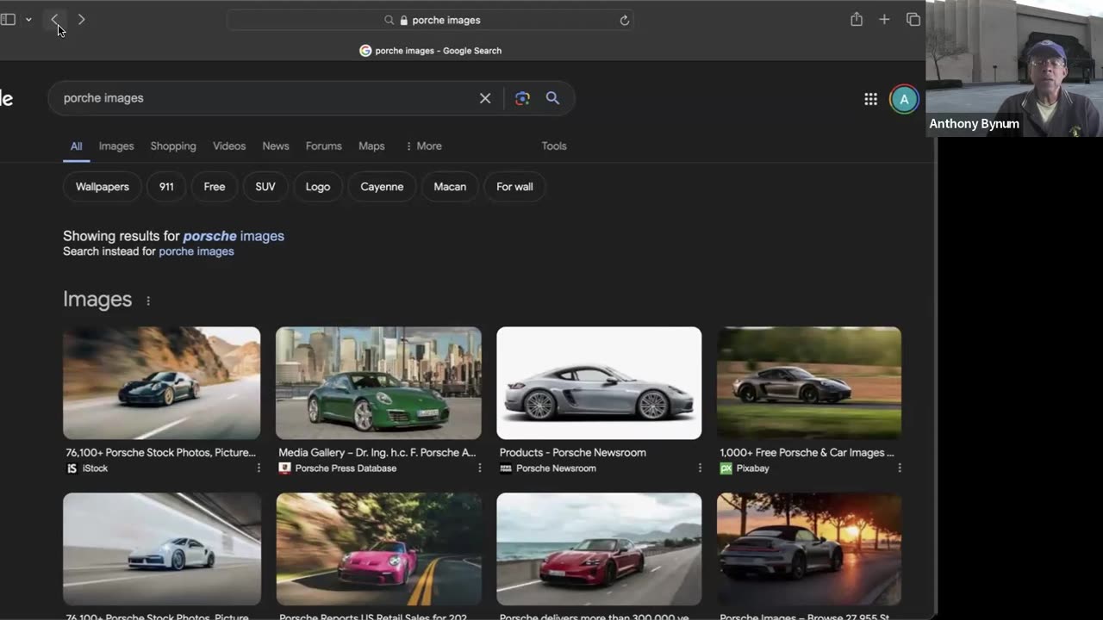Image resolution: width=1103 pixels, height=620 pixels.
Task: Open Google Lens search by image icon
Action: (x=522, y=98)
